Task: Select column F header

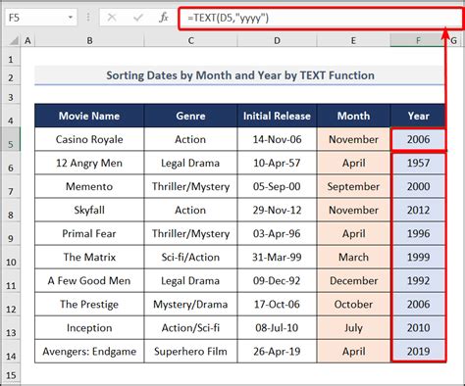Action: tap(418, 41)
